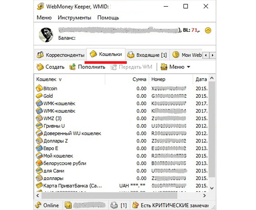The width and height of the screenshot is (256, 210).
Task: Open the Меню menu bar item
Action: [x=44, y=17]
